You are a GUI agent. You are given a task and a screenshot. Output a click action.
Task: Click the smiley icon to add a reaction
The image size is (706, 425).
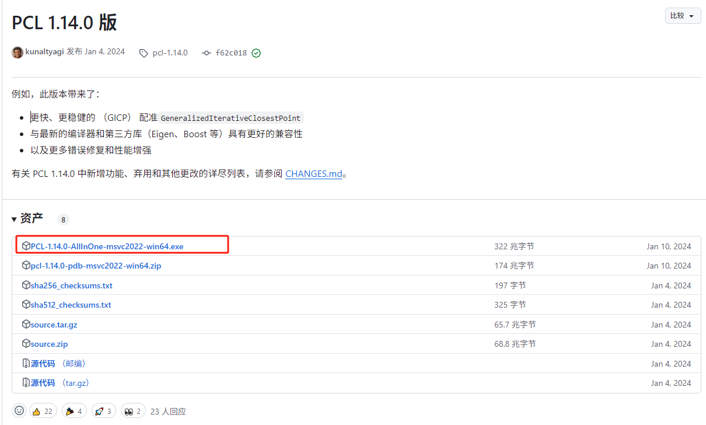(x=19, y=410)
